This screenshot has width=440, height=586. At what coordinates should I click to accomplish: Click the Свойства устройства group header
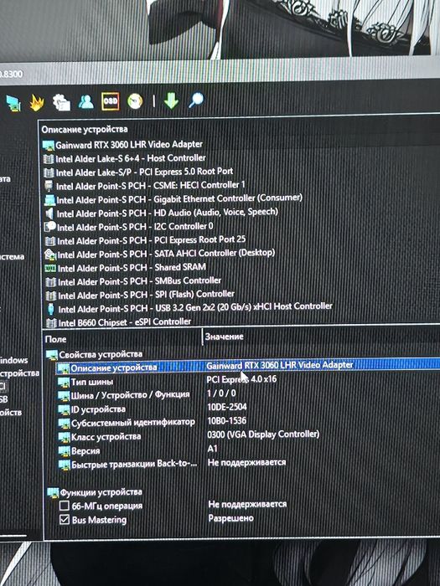point(101,354)
